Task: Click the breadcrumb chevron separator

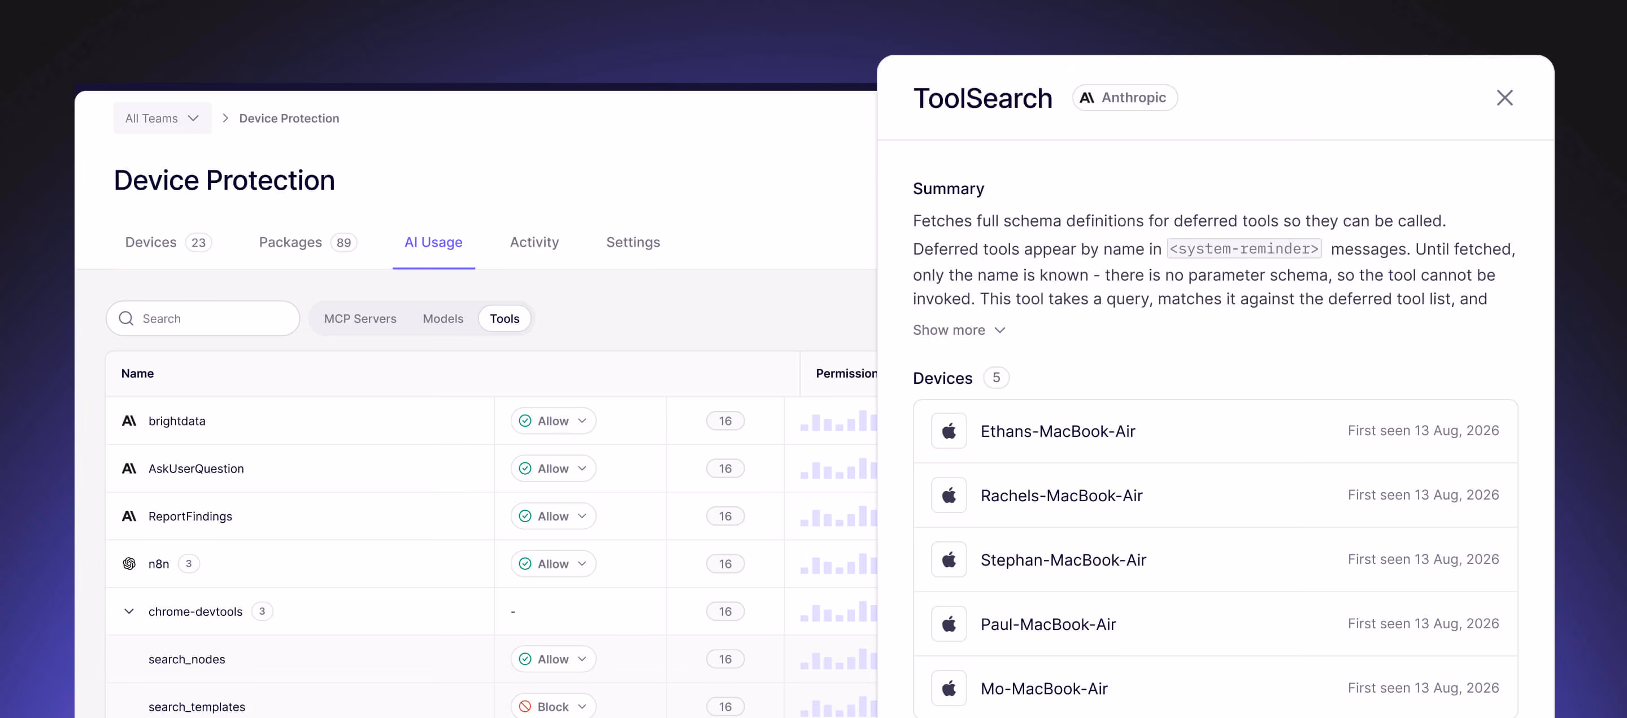Action: (x=225, y=118)
